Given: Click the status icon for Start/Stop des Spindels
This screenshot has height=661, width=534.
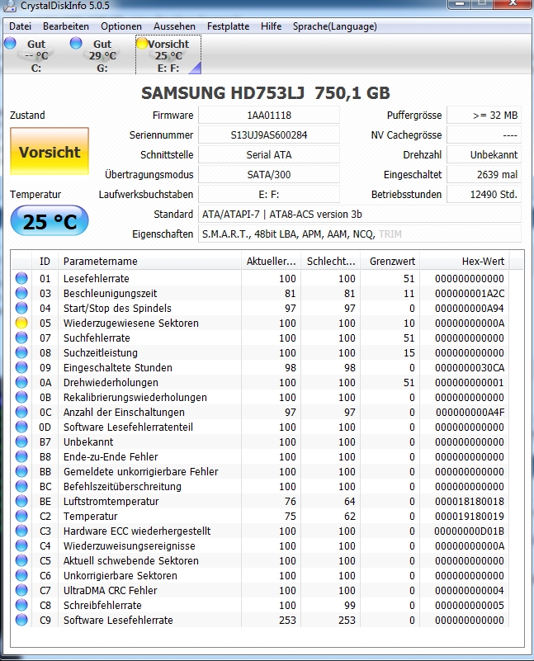Looking at the screenshot, I should click(x=21, y=308).
